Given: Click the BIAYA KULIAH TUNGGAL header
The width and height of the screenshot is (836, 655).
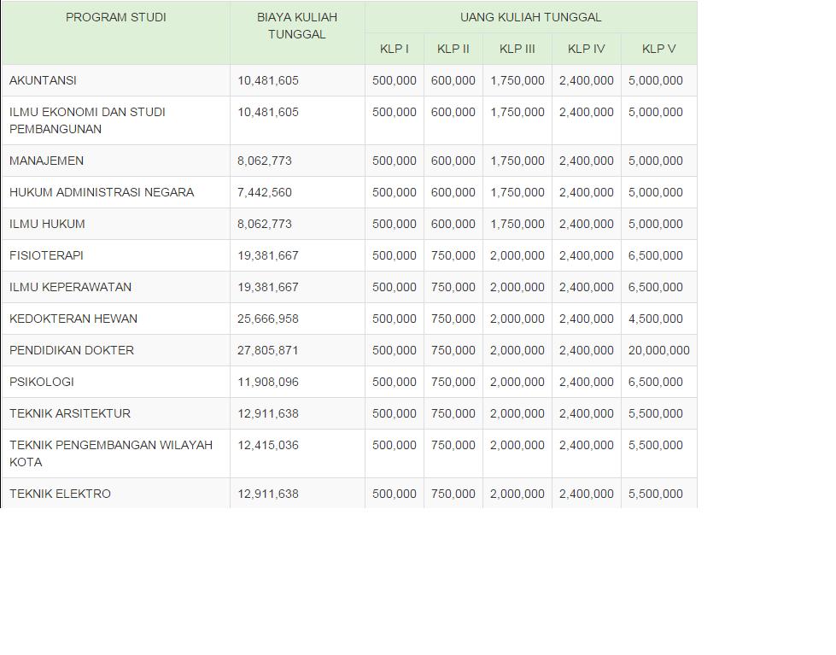Looking at the screenshot, I should (x=296, y=26).
